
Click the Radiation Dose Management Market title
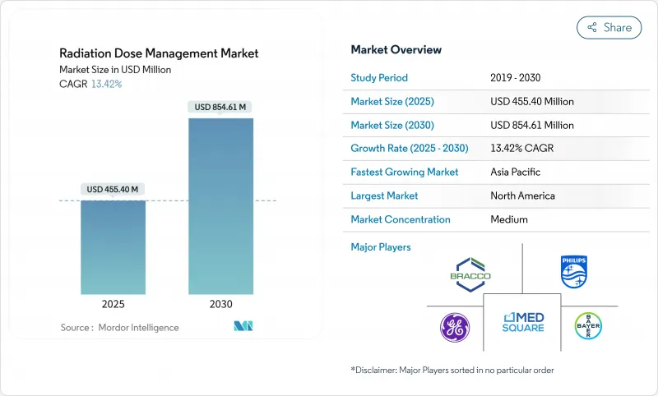(159, 53)
